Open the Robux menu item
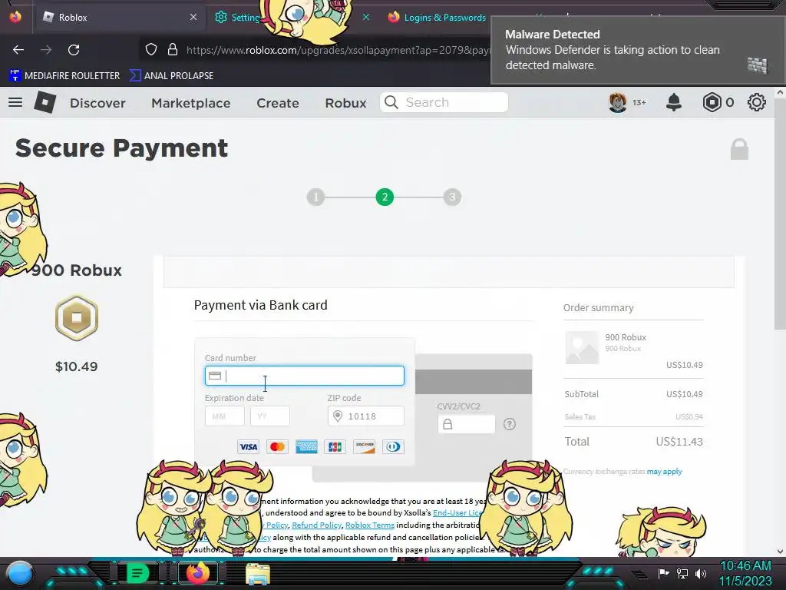The width and height of the screenshot is (786, 590). (346, 103)
